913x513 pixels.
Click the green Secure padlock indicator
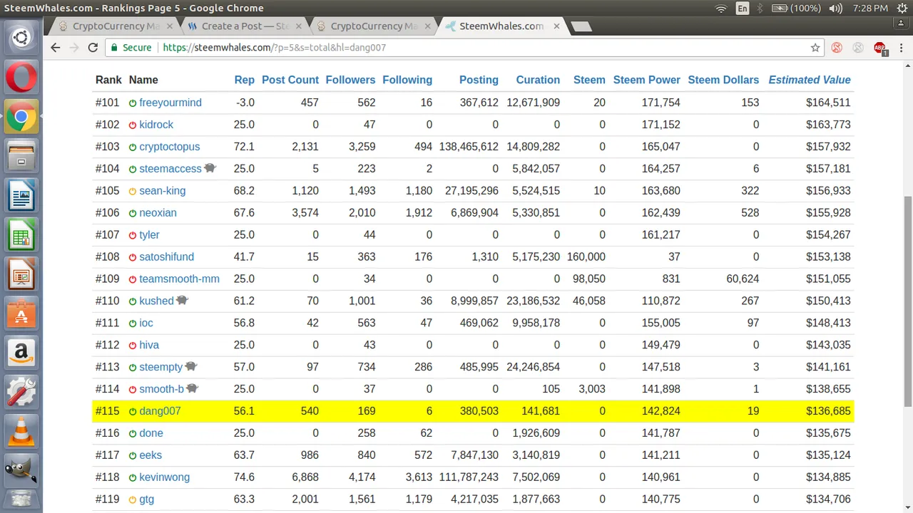[131, 48]
